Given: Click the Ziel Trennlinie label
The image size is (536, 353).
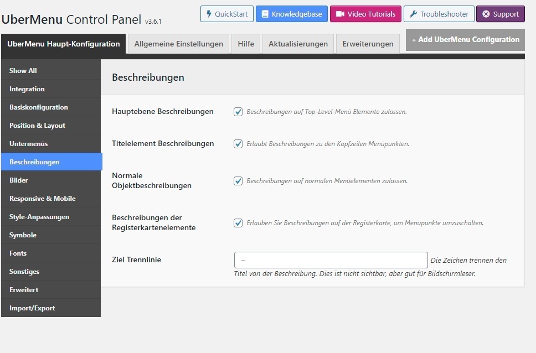Looking at the screenshot, I should (x=136, y=259).
